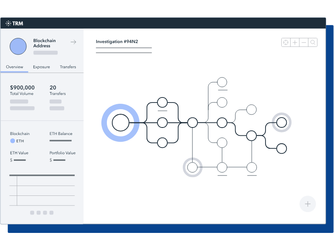Click the TRM logo in the header

pos(13,23)
